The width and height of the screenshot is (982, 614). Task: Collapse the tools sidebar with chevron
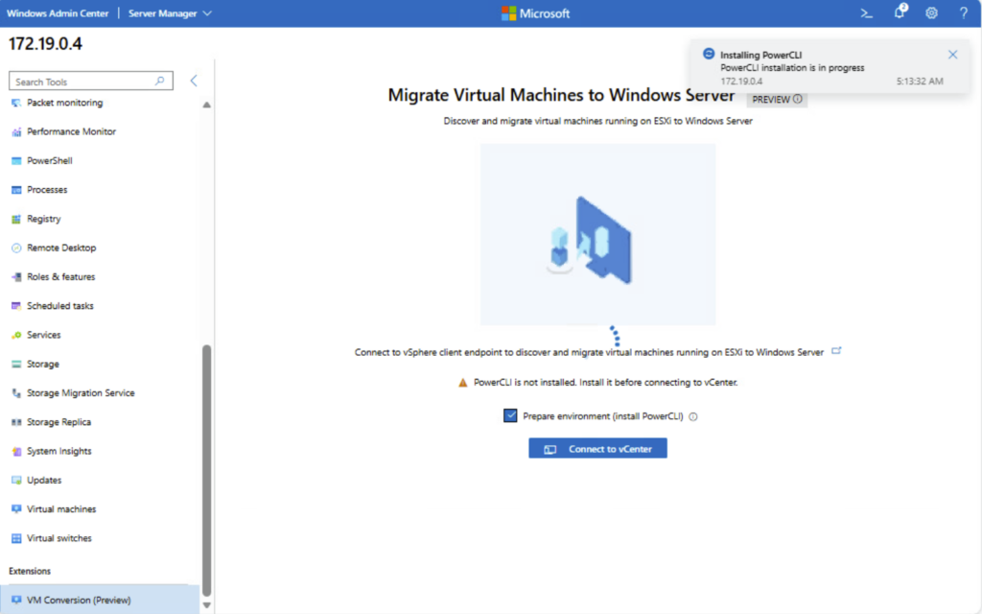194,82
